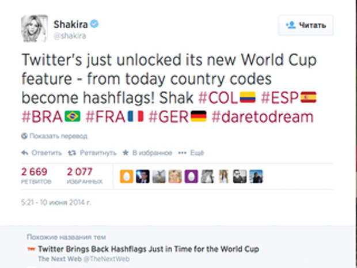357x268 pixels.
Task: Open the 2 669 retweets count
Action: tap(34, 172)
